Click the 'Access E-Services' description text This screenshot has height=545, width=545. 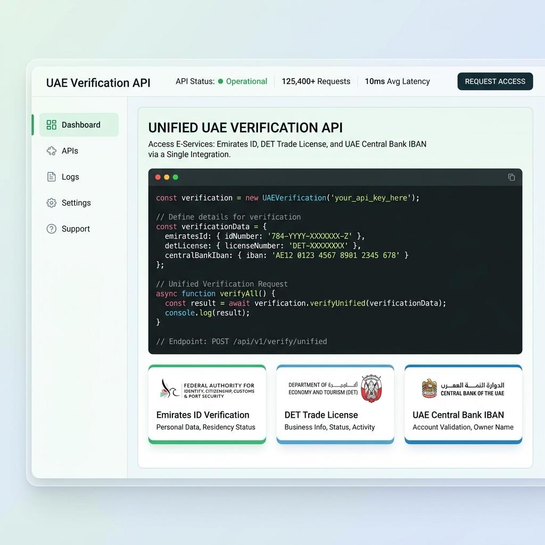pyautogui.click(x=287, y=149)
